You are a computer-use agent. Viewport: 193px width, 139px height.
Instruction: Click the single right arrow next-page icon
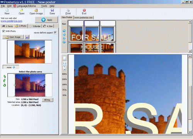click(x=64, y=38)
